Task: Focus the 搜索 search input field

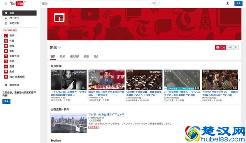Action: point(94,3)
